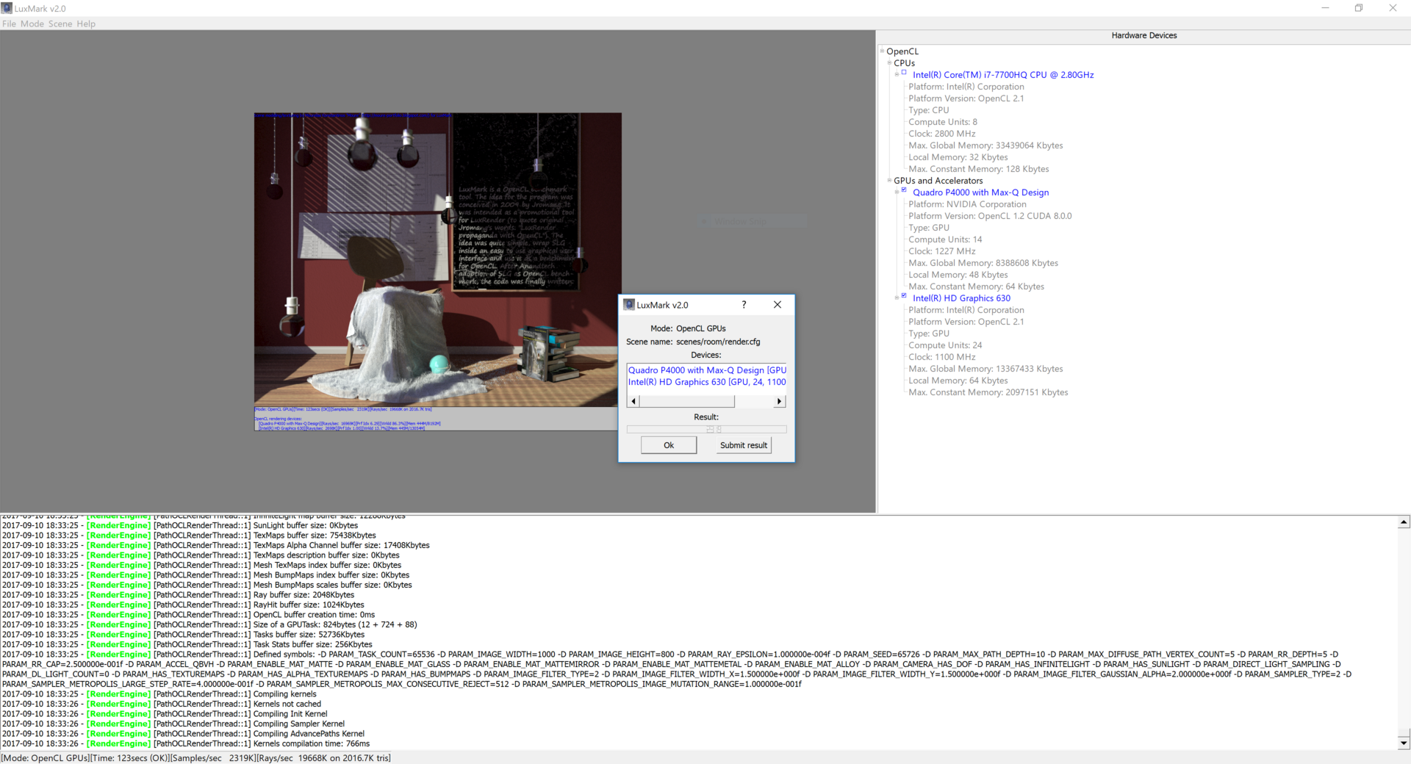
Task: Click the Hardware Devices panel header
Action: [1144, 35]
